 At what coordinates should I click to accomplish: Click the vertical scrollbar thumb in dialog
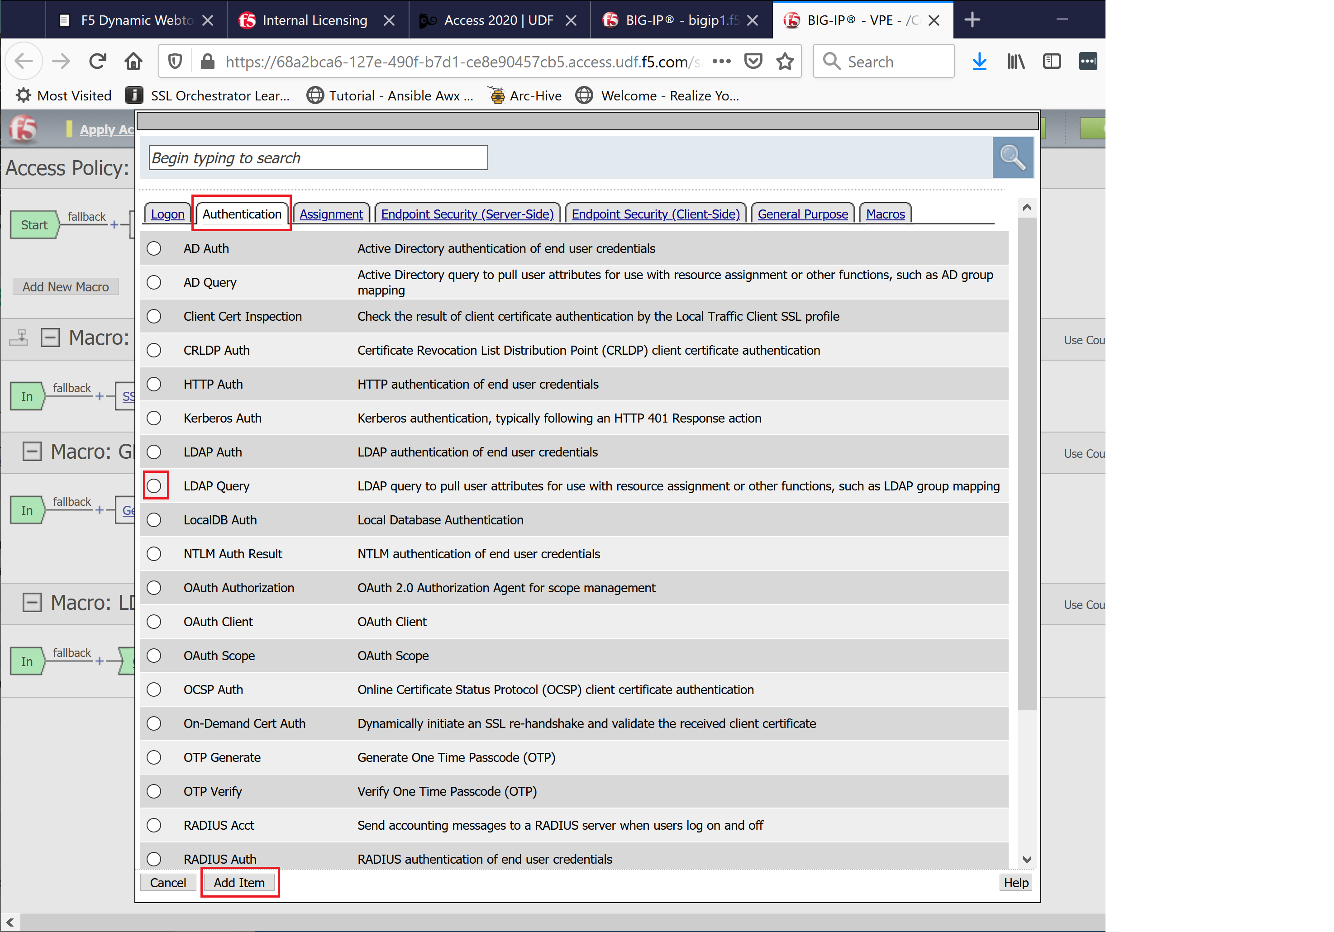click(1027, 464)
